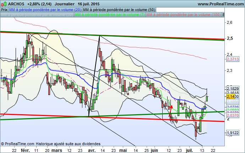Click the févr. month label
245x153 pixels.
25,151
